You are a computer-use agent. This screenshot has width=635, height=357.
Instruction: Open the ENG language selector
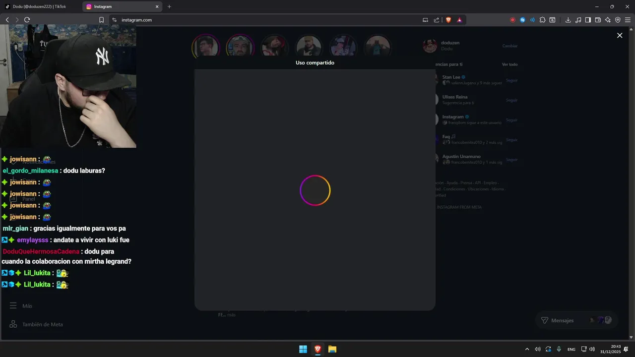pyautogui.click(x=571, y=349)
